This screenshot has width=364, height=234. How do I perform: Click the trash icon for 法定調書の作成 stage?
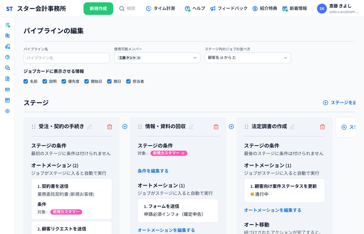pos(322,127)
